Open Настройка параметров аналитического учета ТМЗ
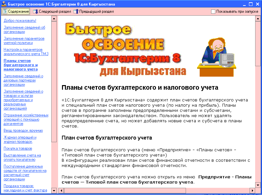This screenshot has height=195, width=262. [x=26, y=52]
